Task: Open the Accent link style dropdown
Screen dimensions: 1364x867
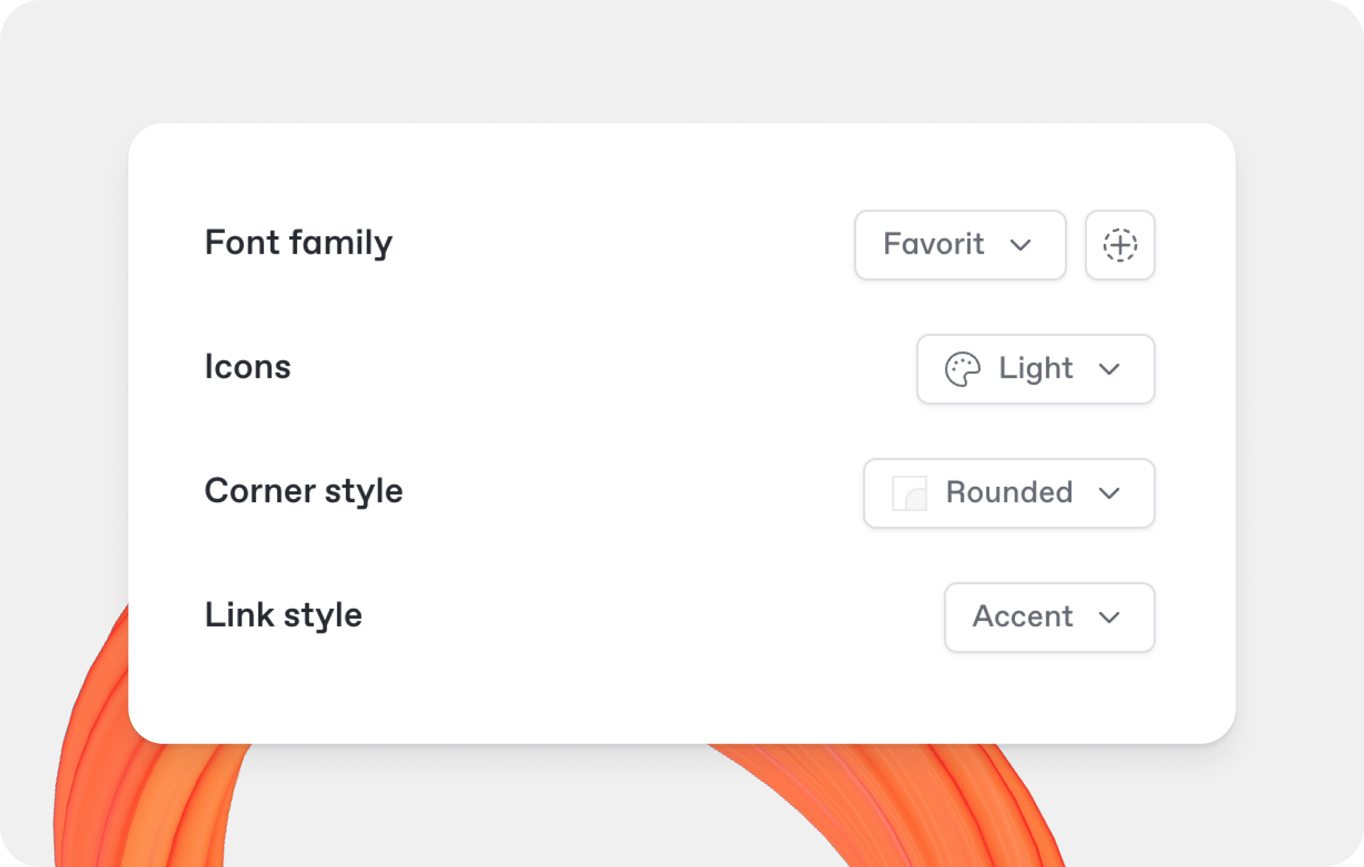Action: 1048,617
